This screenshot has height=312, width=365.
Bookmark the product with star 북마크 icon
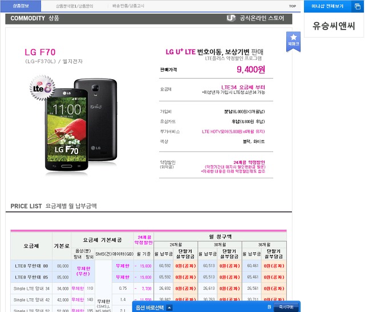(293, 41)
